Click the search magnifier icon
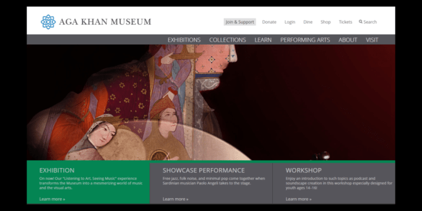 [x=361, y=21]
